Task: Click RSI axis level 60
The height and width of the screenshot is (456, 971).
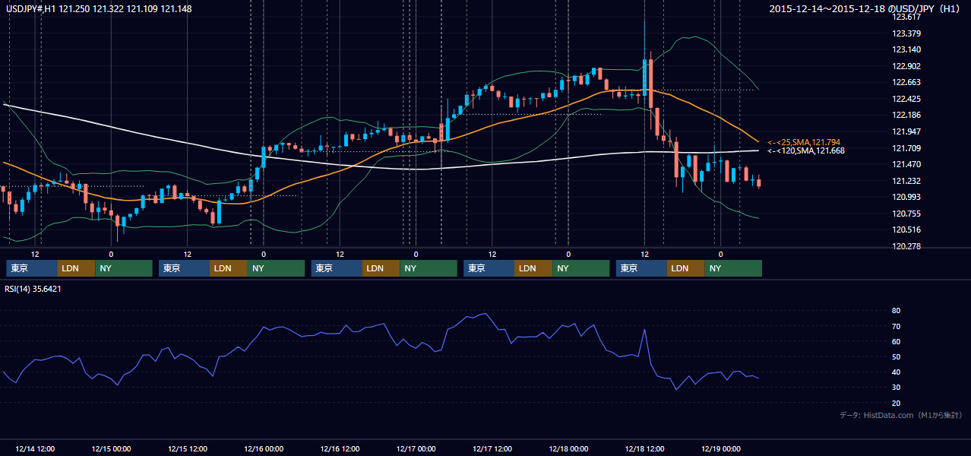Action: (897, 341)
